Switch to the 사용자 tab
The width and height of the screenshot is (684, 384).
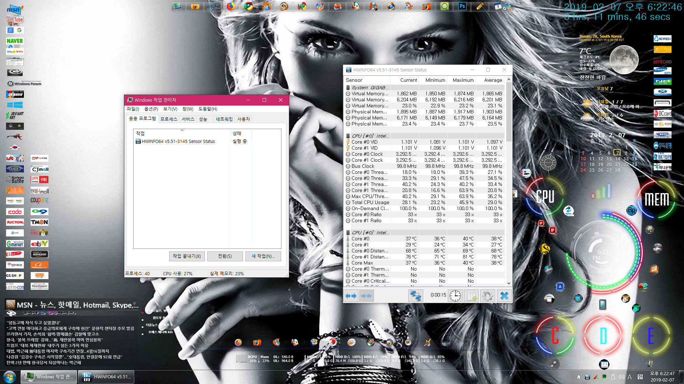tap(244, 119)
